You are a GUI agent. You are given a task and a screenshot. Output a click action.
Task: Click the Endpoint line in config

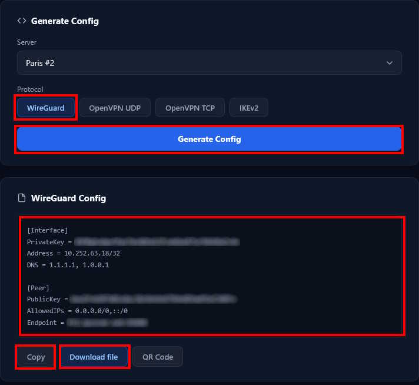pos(87,323)
